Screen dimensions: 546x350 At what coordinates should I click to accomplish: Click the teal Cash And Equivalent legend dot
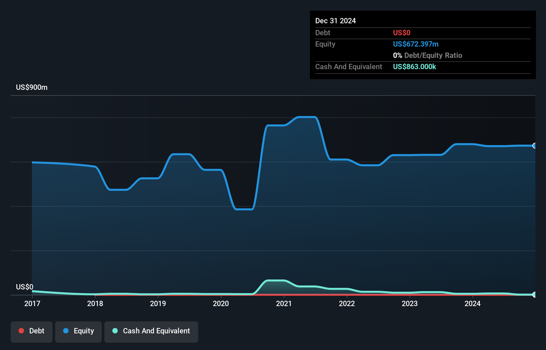coord(115,331)
